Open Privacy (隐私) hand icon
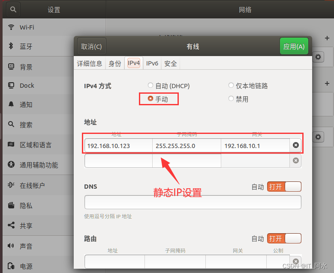Viewport: 334px width, 273px height. pyautogui.click(x=11, y=205)
